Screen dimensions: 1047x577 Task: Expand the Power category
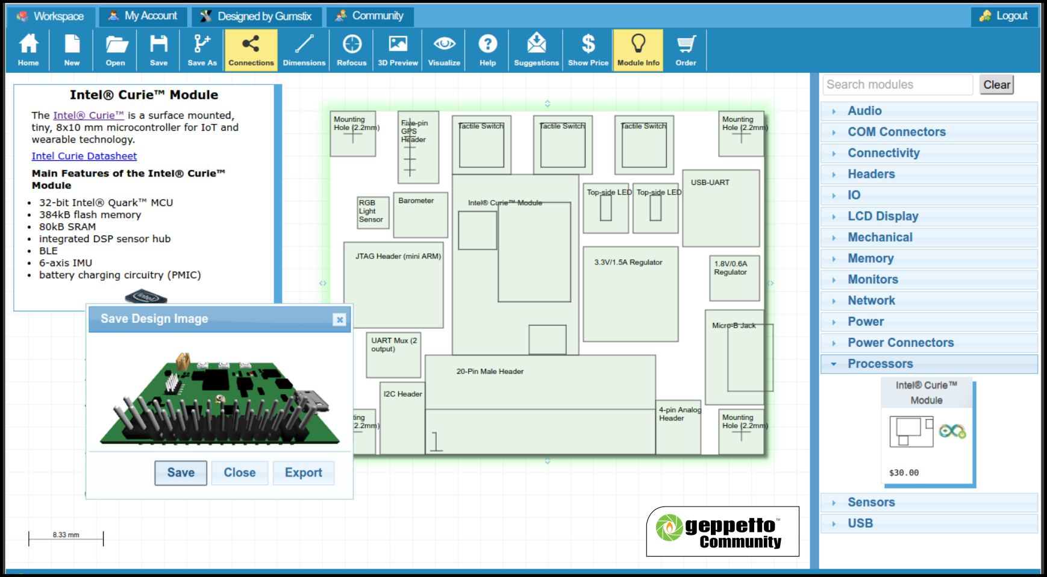tap(929, 322)
